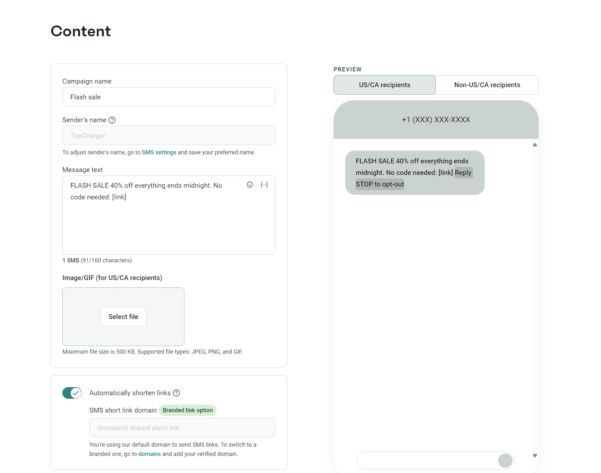
Task: Click the Omnisend shared short link field
Action: pos(182,428)
